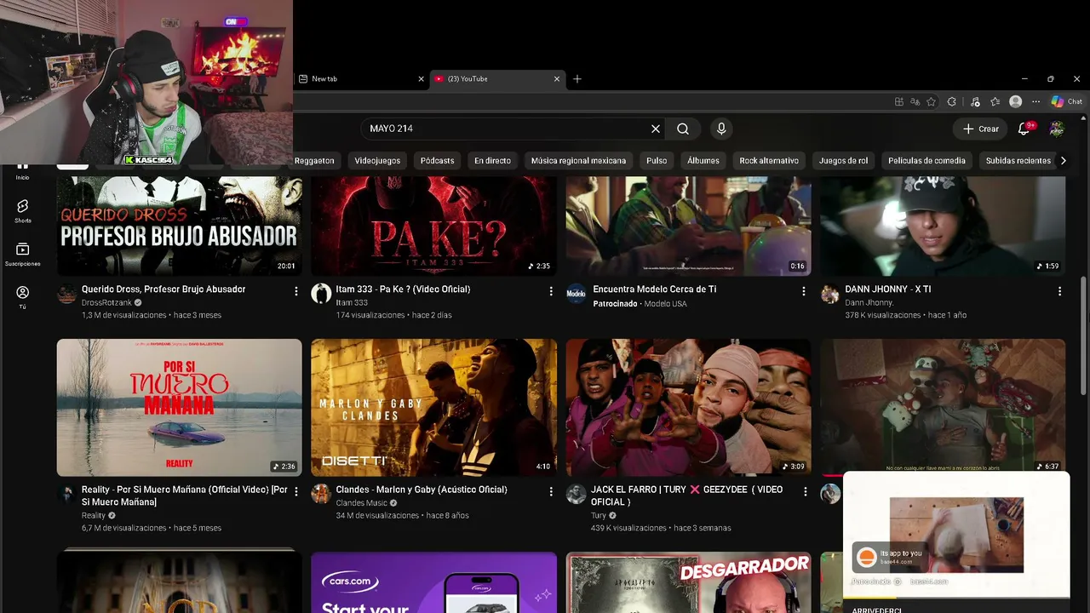
Task: Play the Marlon y Gaby Clandes thumbnail
Action: (x=434, y=408)
